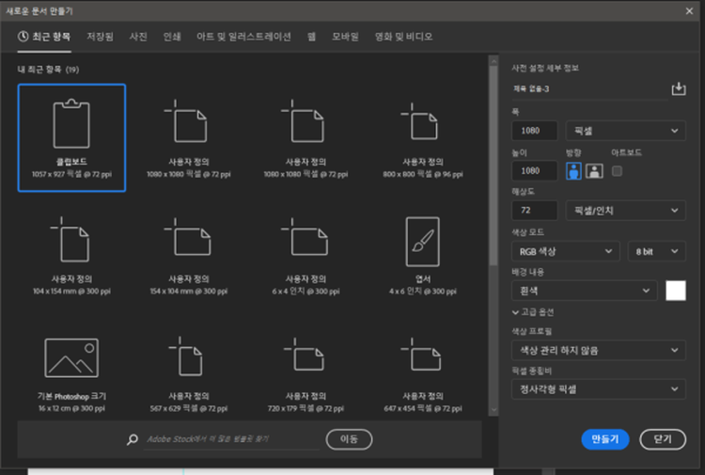Screen dimensions: 705x475
Task: Choose the 엽서 postcard preset with brush icon
Action: [423, 255]
